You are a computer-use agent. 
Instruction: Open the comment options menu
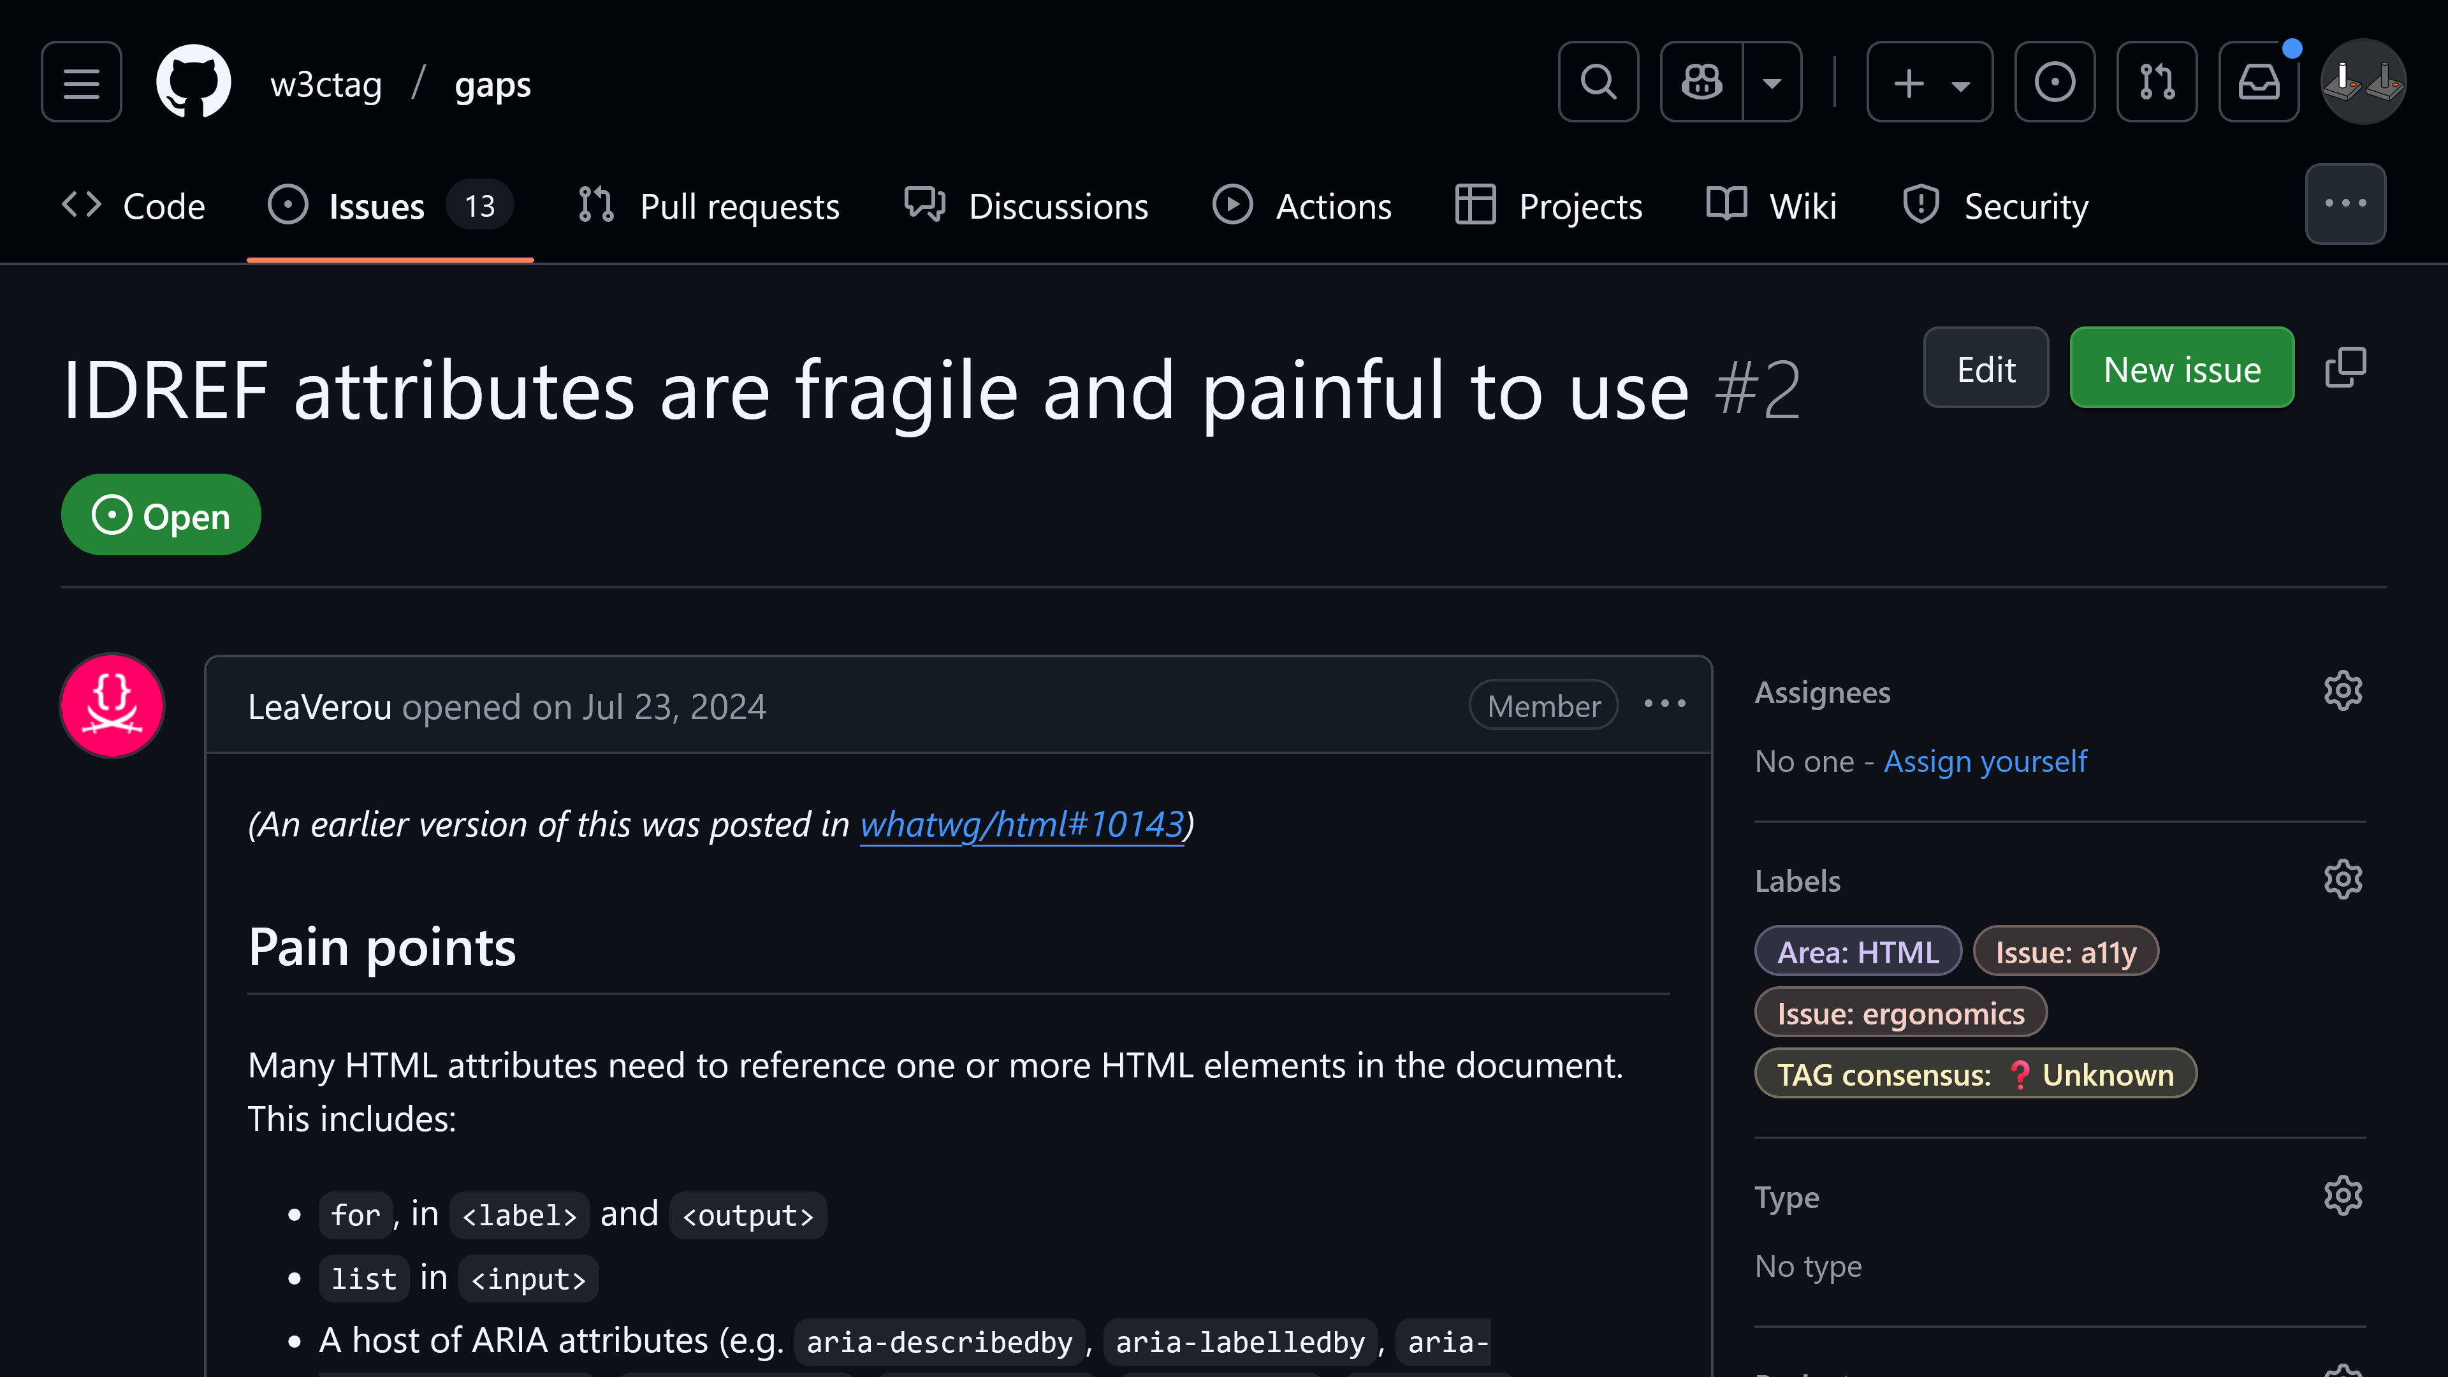[x=1664, y=704]
